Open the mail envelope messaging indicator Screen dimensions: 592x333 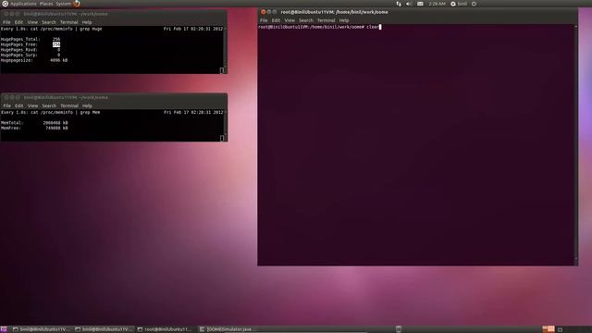pyautogui.click(x=420, y=4)
